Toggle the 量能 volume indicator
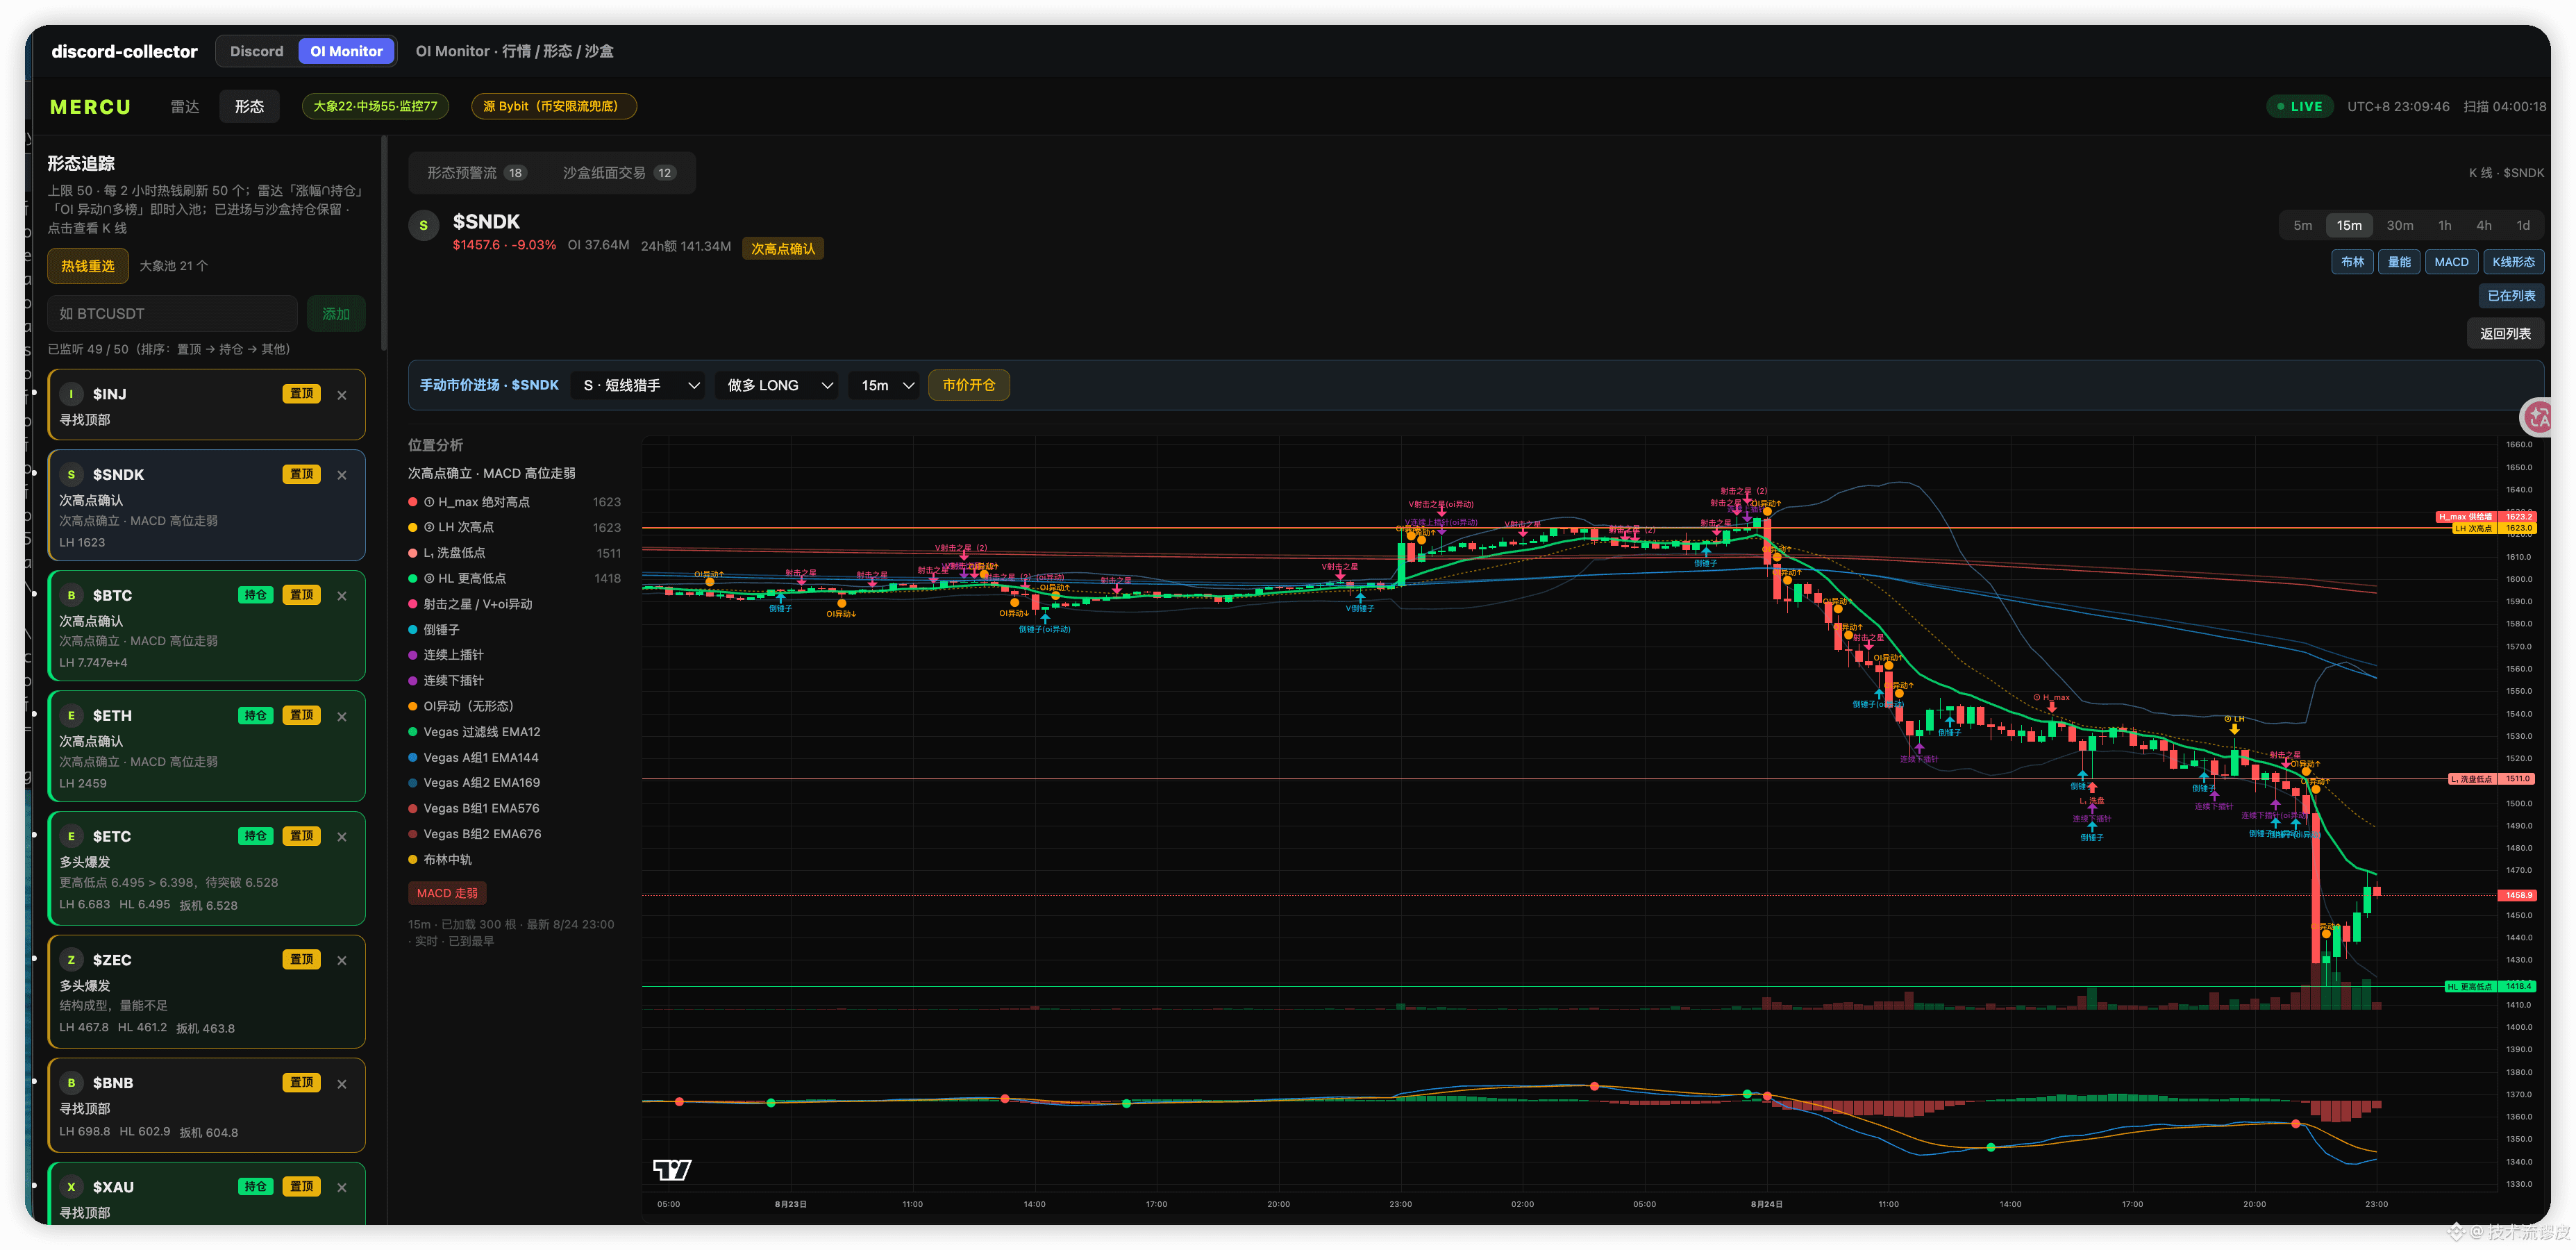Image resolution: width=2576 pixels, height=1250 pixels. click(2399, 262)
